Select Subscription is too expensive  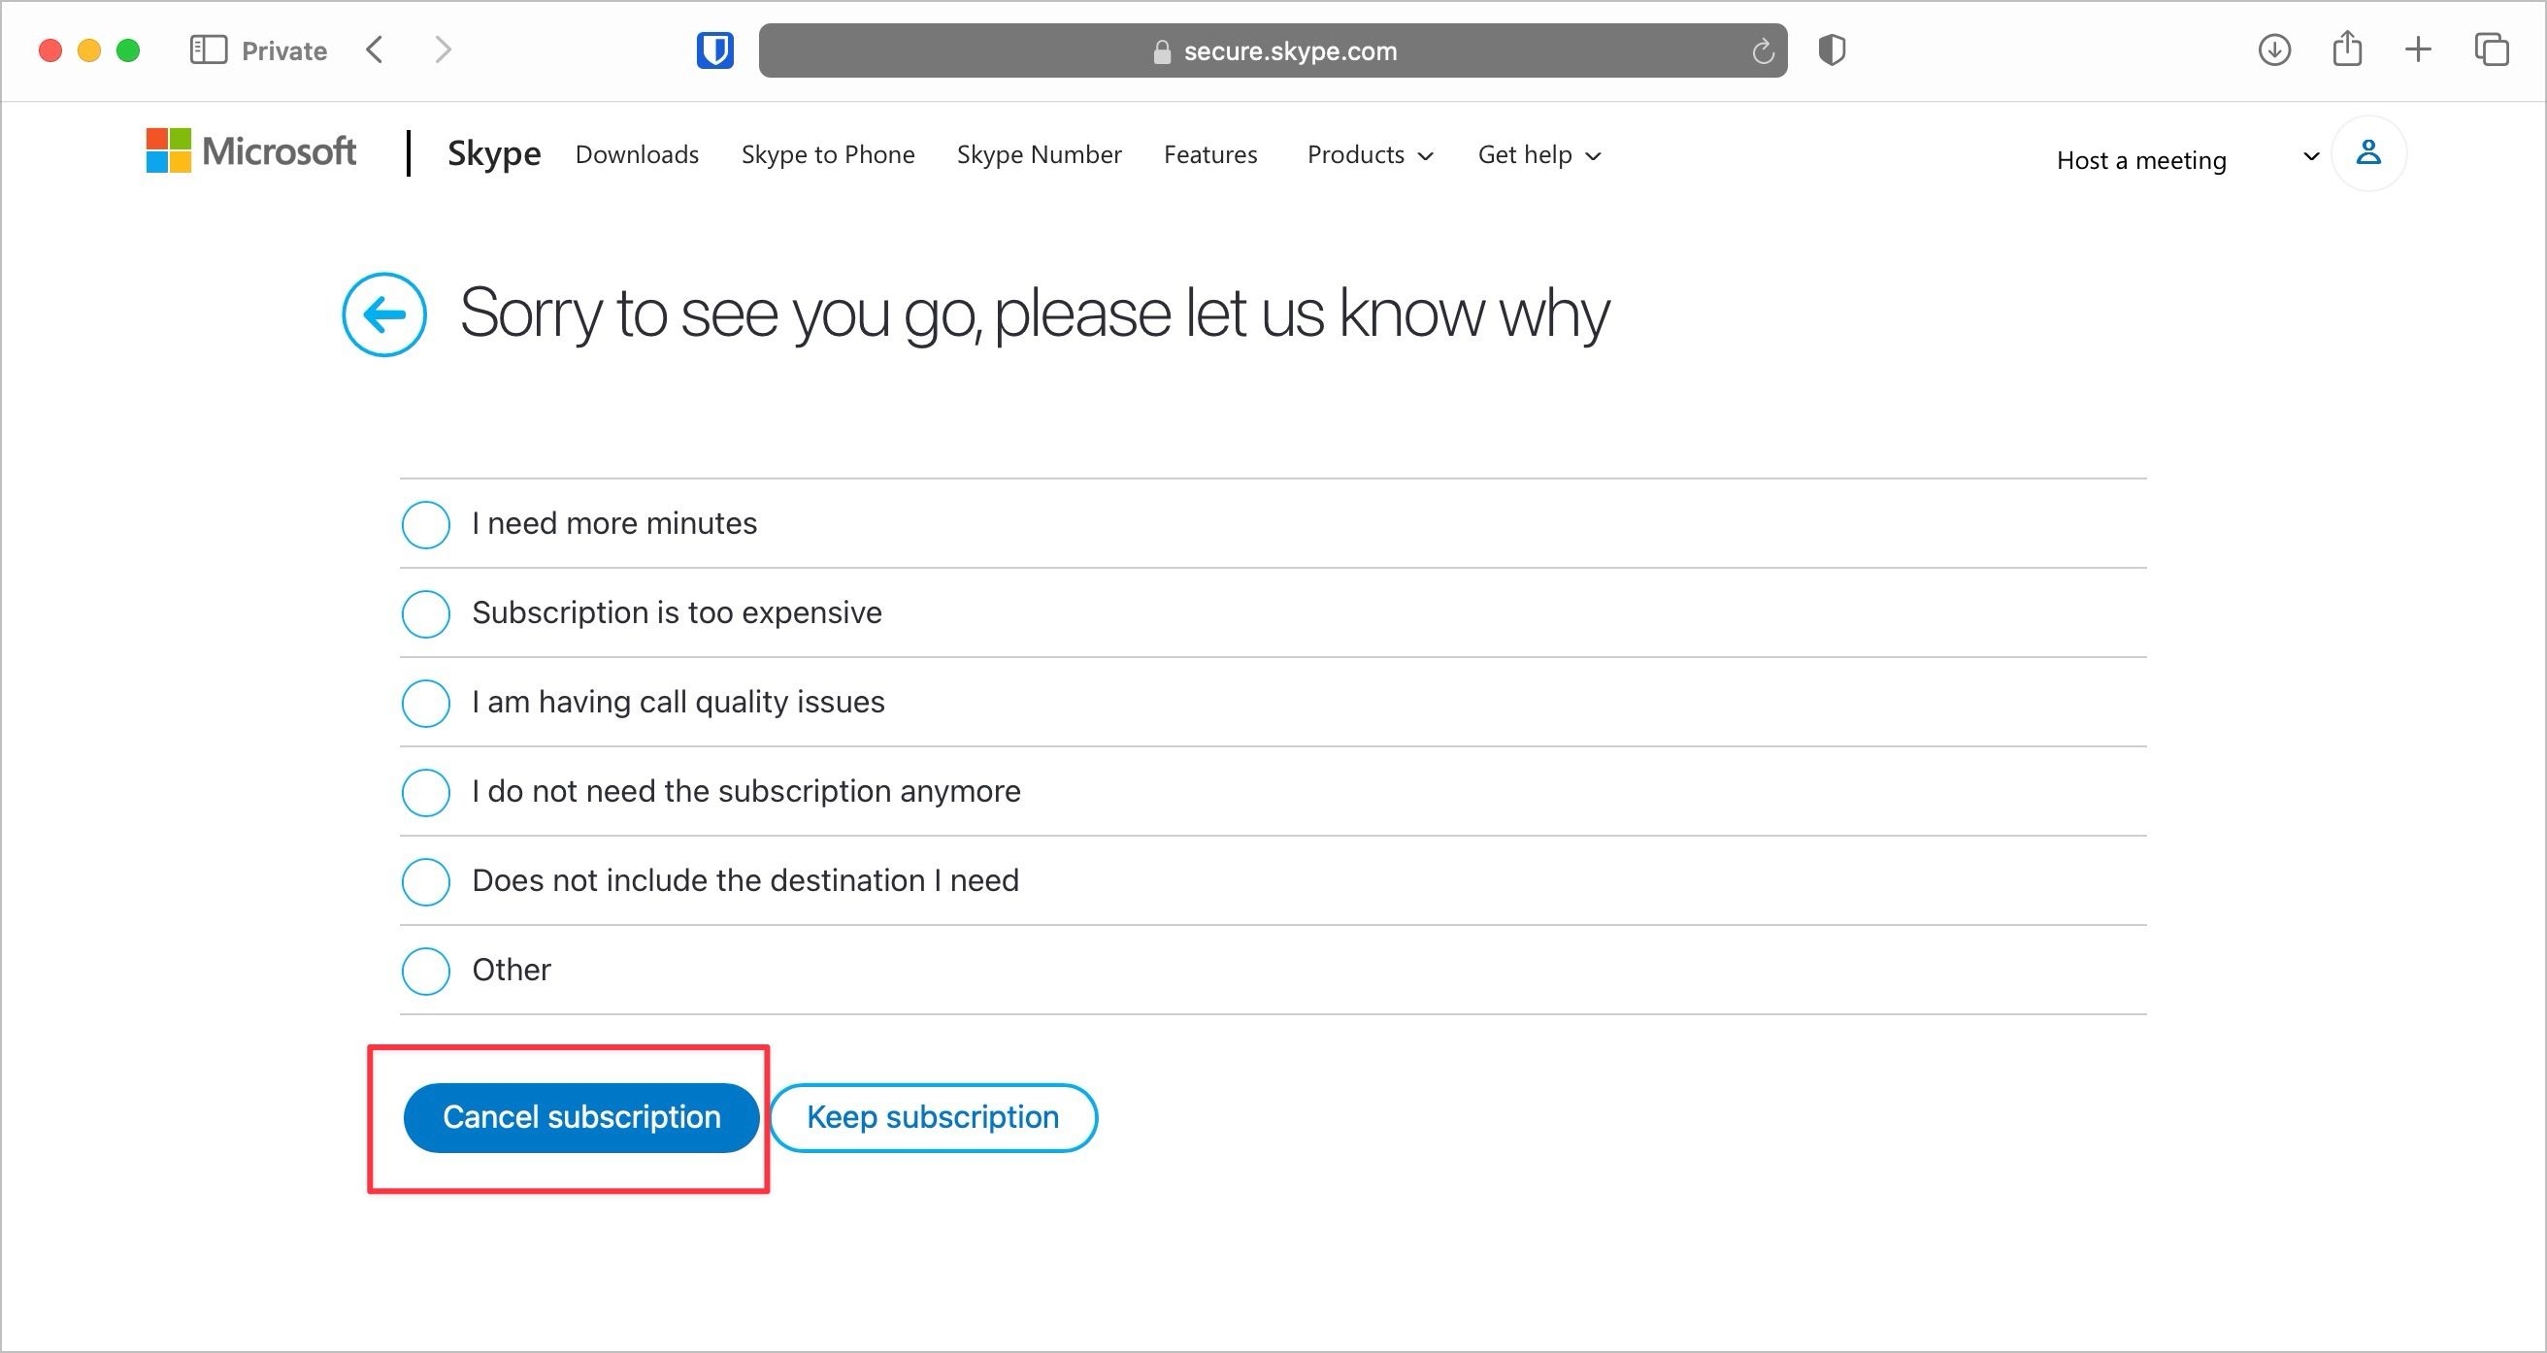tap(425, 613)
